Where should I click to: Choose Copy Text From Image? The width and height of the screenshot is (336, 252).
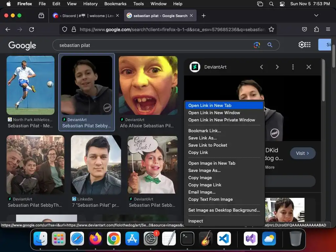(x=224, y=199)
